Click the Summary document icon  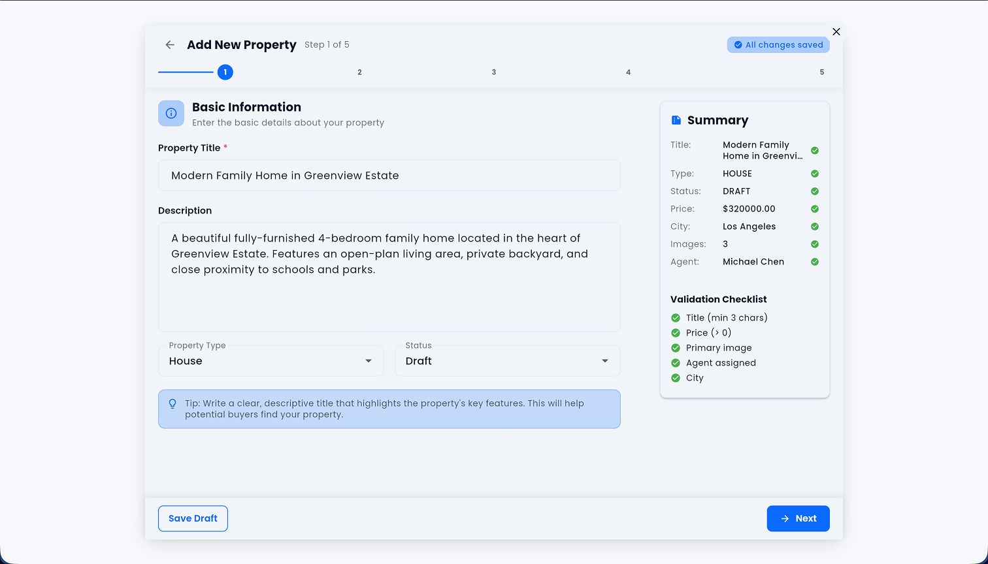pos(676,120)
